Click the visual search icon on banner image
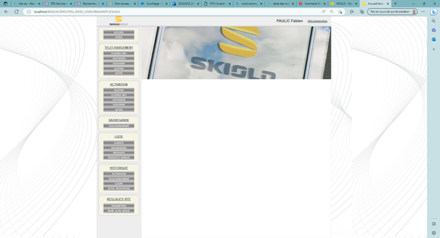Image resolution: width=440 pixels, height=238 pixels. tap(327, 31)
